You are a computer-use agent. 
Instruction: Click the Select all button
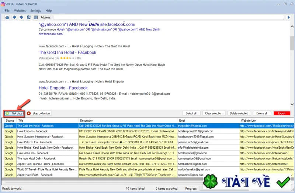(191, 114)
